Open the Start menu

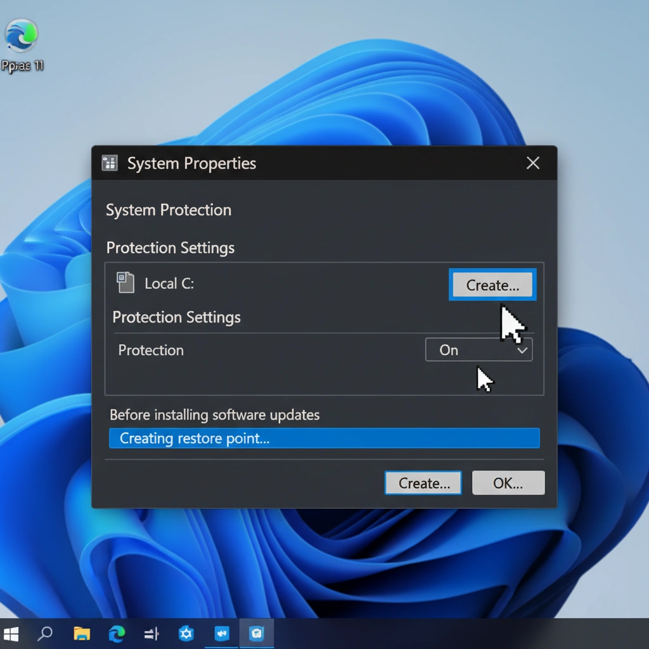pyautogui.click(x=11, y=634)
